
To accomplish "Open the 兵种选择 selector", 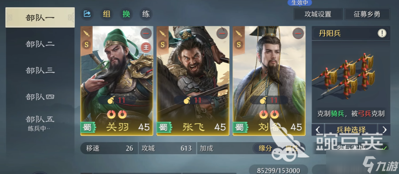I will pyautogui.click(x=351, y=130).
